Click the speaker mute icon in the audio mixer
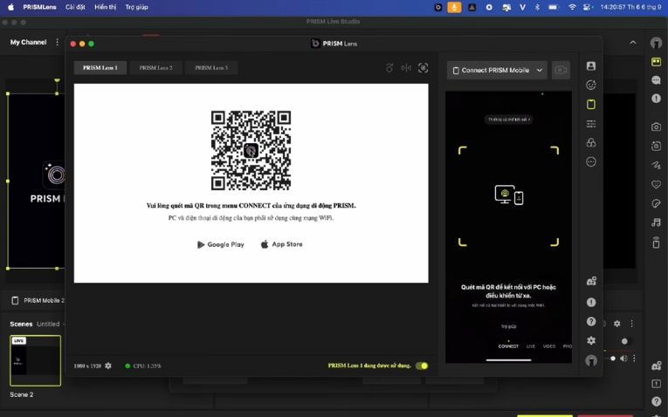 pos(623,359)
